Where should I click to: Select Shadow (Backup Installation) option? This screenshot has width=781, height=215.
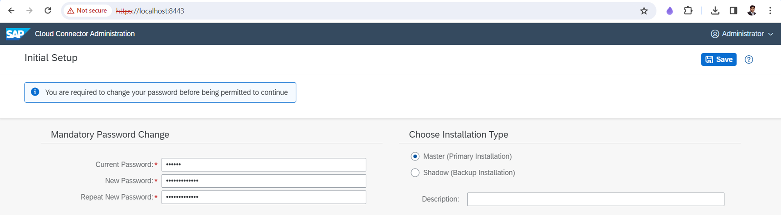pos(415,173)
